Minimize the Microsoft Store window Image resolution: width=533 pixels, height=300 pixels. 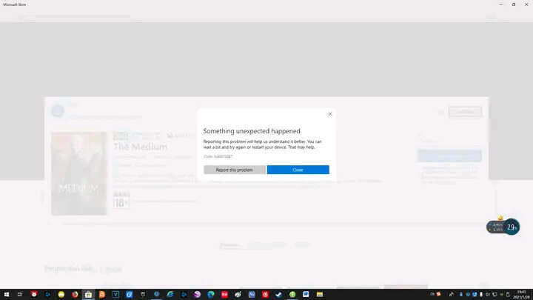point(500,4)
